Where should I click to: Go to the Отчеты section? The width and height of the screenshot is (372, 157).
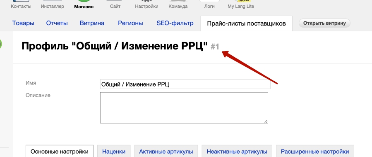[57, 23]
